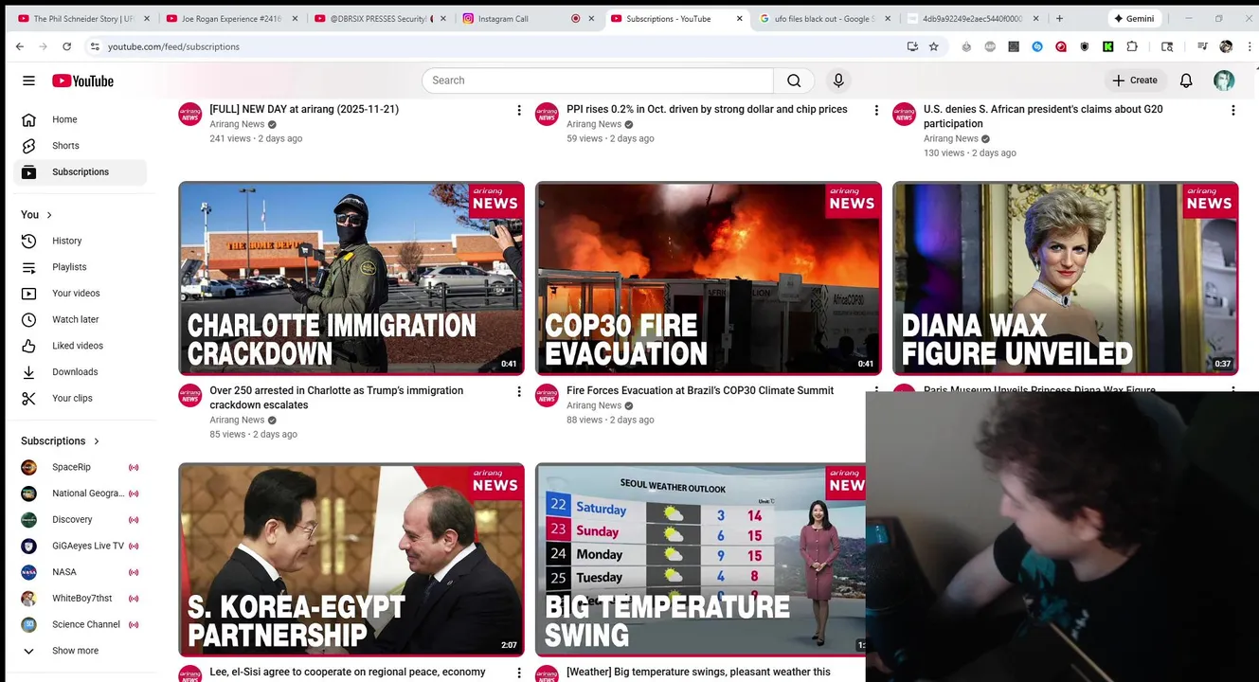Viewport: 1259px width, 682px height.
Task: Open the notifications bell
Action: [x=1186, y=81]
